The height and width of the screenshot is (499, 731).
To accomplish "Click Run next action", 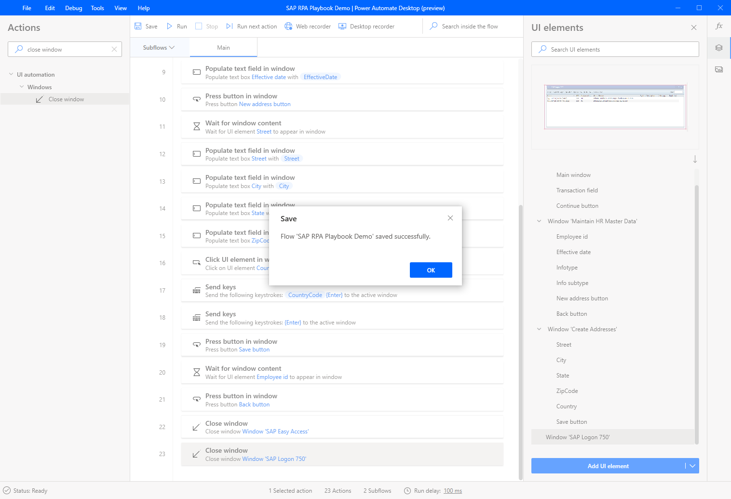I will (x=251, y=27).
